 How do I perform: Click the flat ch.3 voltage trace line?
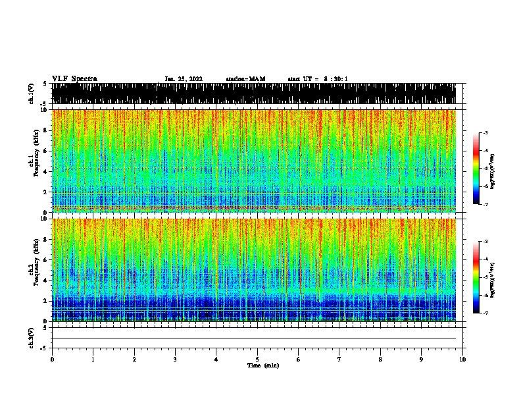[254, 338]
